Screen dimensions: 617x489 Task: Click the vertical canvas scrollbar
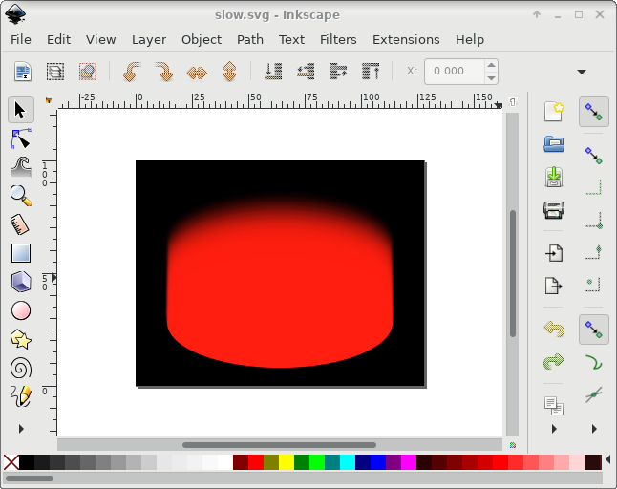click(512, 275)
